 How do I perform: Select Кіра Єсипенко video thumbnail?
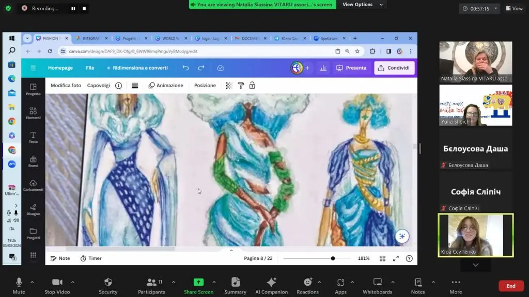coord(475,235)
